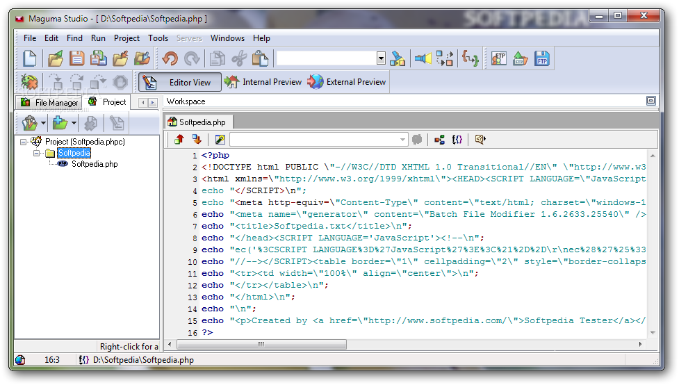Switch to External Preview
This screenshot has width=679, height=385.
(x=347, y=82)
